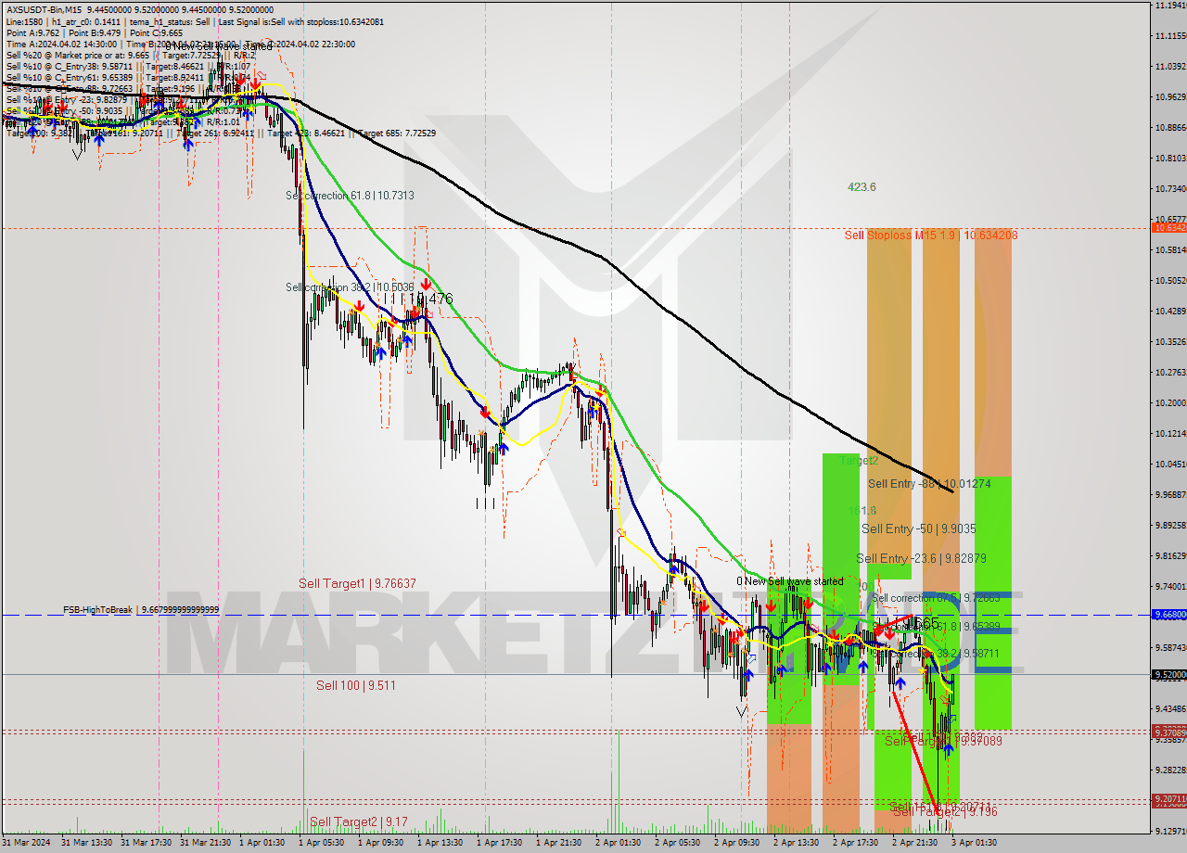Screen dimensions: 1187x853
Task: Click the 10.2000 price axis value
Action: pyautogui.click(x=1170, y=403)
